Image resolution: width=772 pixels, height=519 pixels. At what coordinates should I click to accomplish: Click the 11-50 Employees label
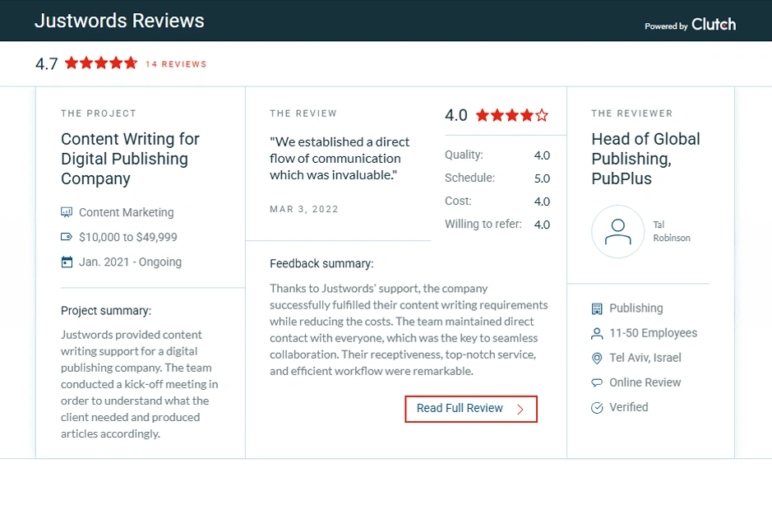[x=654, y=333]
